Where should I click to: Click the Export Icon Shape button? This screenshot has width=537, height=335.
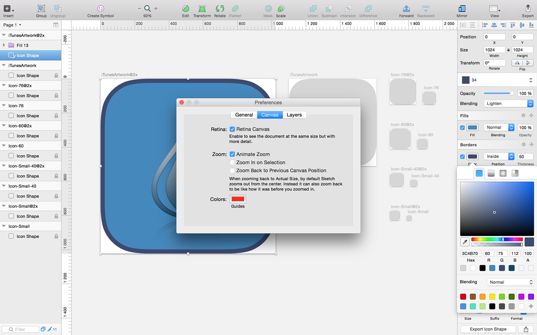[488, 329]
